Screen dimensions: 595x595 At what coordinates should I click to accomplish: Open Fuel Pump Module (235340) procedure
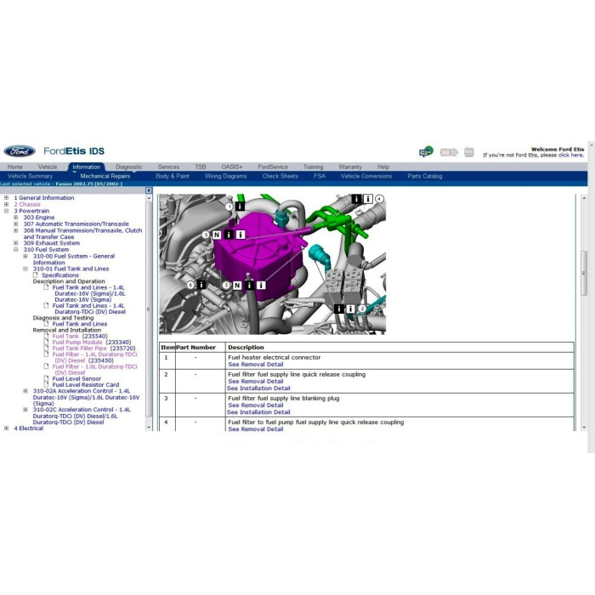coord(92,343)
